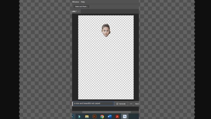Switch to Photoshop on the taskbar
Image resolution: width=211 pixels, height=119 pixels.
(x=125, y=116)
